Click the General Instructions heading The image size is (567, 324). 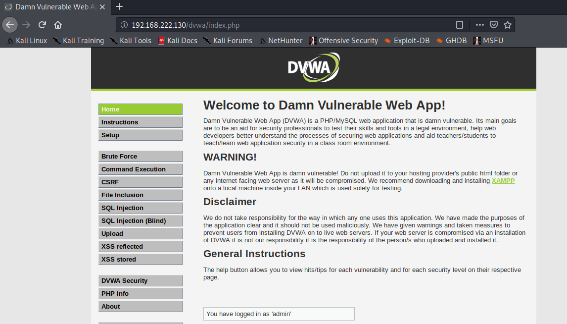click(x=254, y=254)
